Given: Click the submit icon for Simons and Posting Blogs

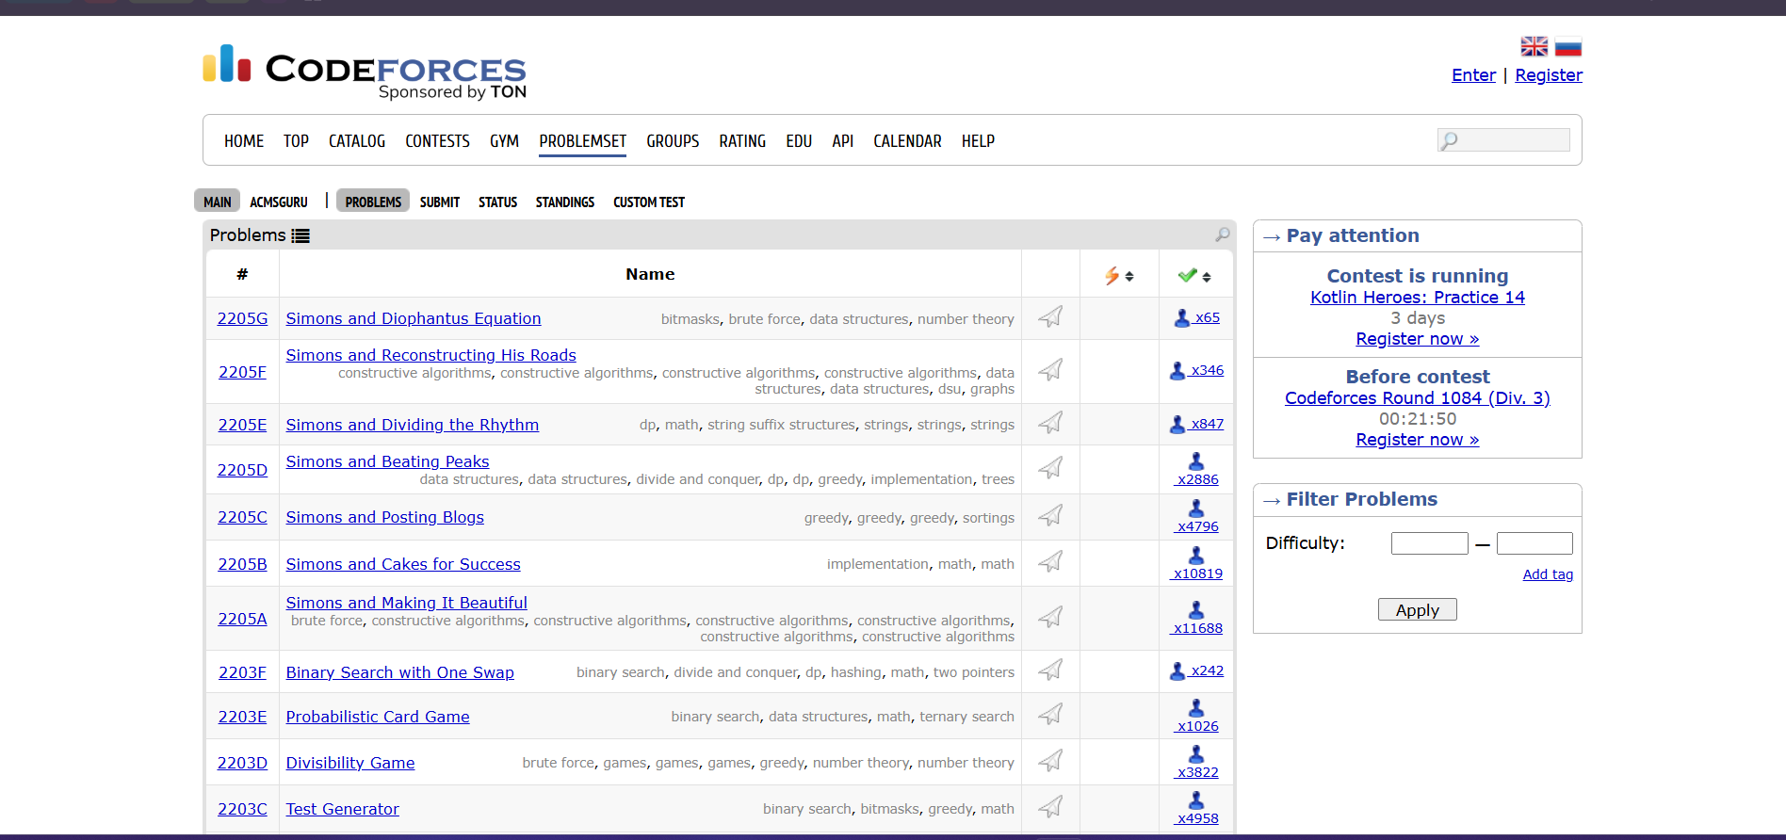Looking at the screenshot, I should pos(1050,516).
